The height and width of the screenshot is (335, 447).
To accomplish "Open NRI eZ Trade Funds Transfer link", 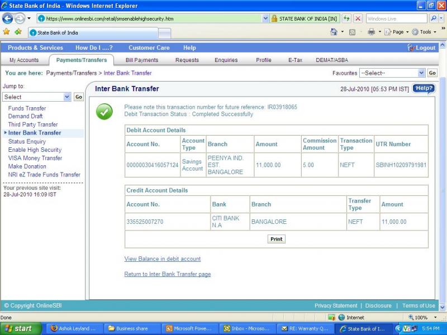I will (x=44, y=175).
